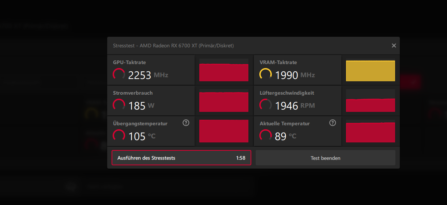The height and width of the screenshot is (205, 447).
Task: Click the Aktuelle Temperatur history graph
Action: (x=371, y=131)
